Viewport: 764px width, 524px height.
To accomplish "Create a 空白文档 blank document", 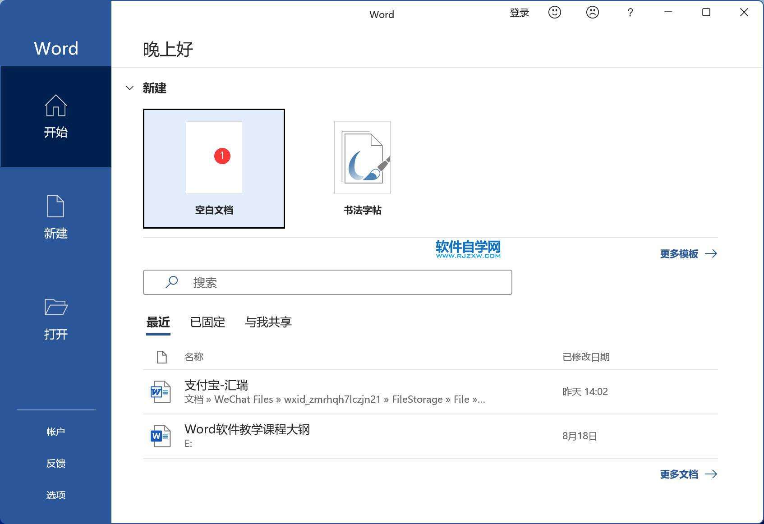I will [x=214, y=168].
